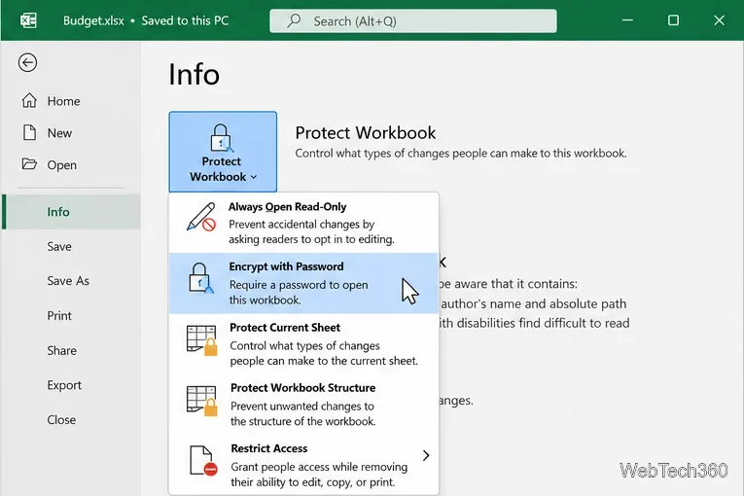Screen dimensions: 744x496
Task: Open Restrict Access menu item
Action: [x=303, y=465]
